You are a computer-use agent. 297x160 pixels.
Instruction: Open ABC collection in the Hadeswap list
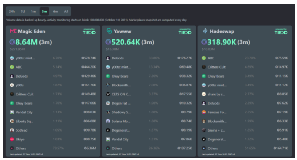click(x=211, y=58)
